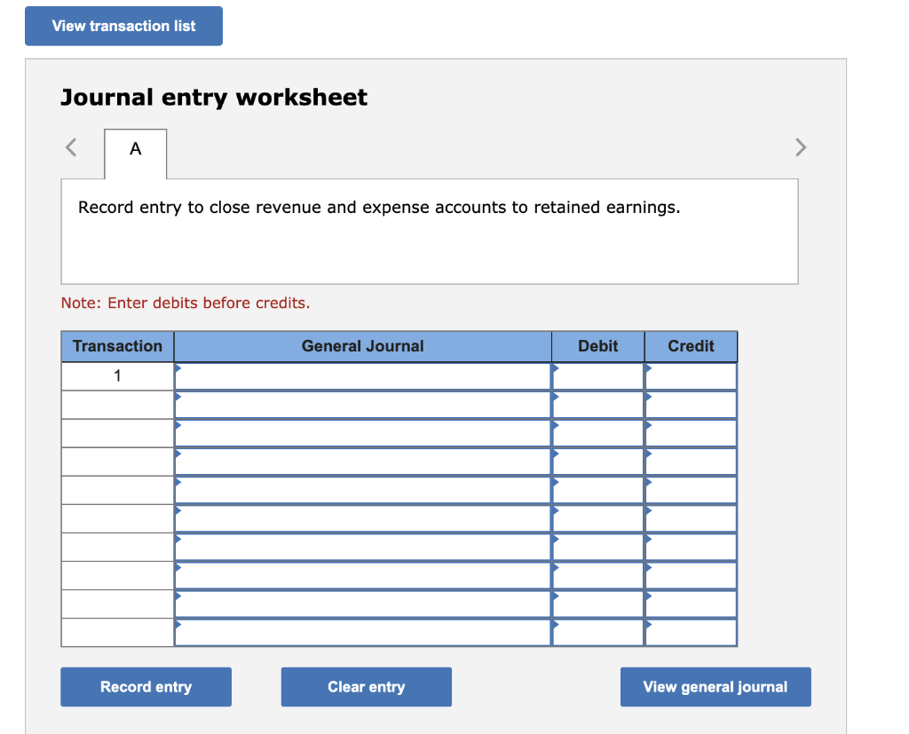
Task: Open General Journal account field in second row
Action: coord(363,405)
